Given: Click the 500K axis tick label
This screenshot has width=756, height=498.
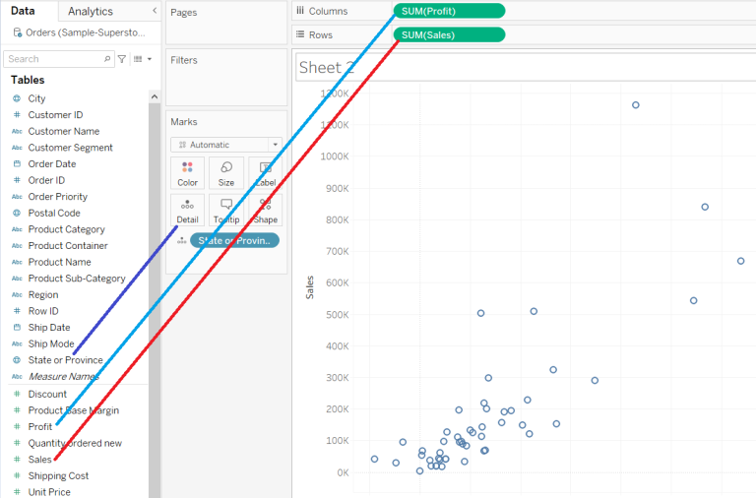Looking at the screenshot, I should pos(337,315).
